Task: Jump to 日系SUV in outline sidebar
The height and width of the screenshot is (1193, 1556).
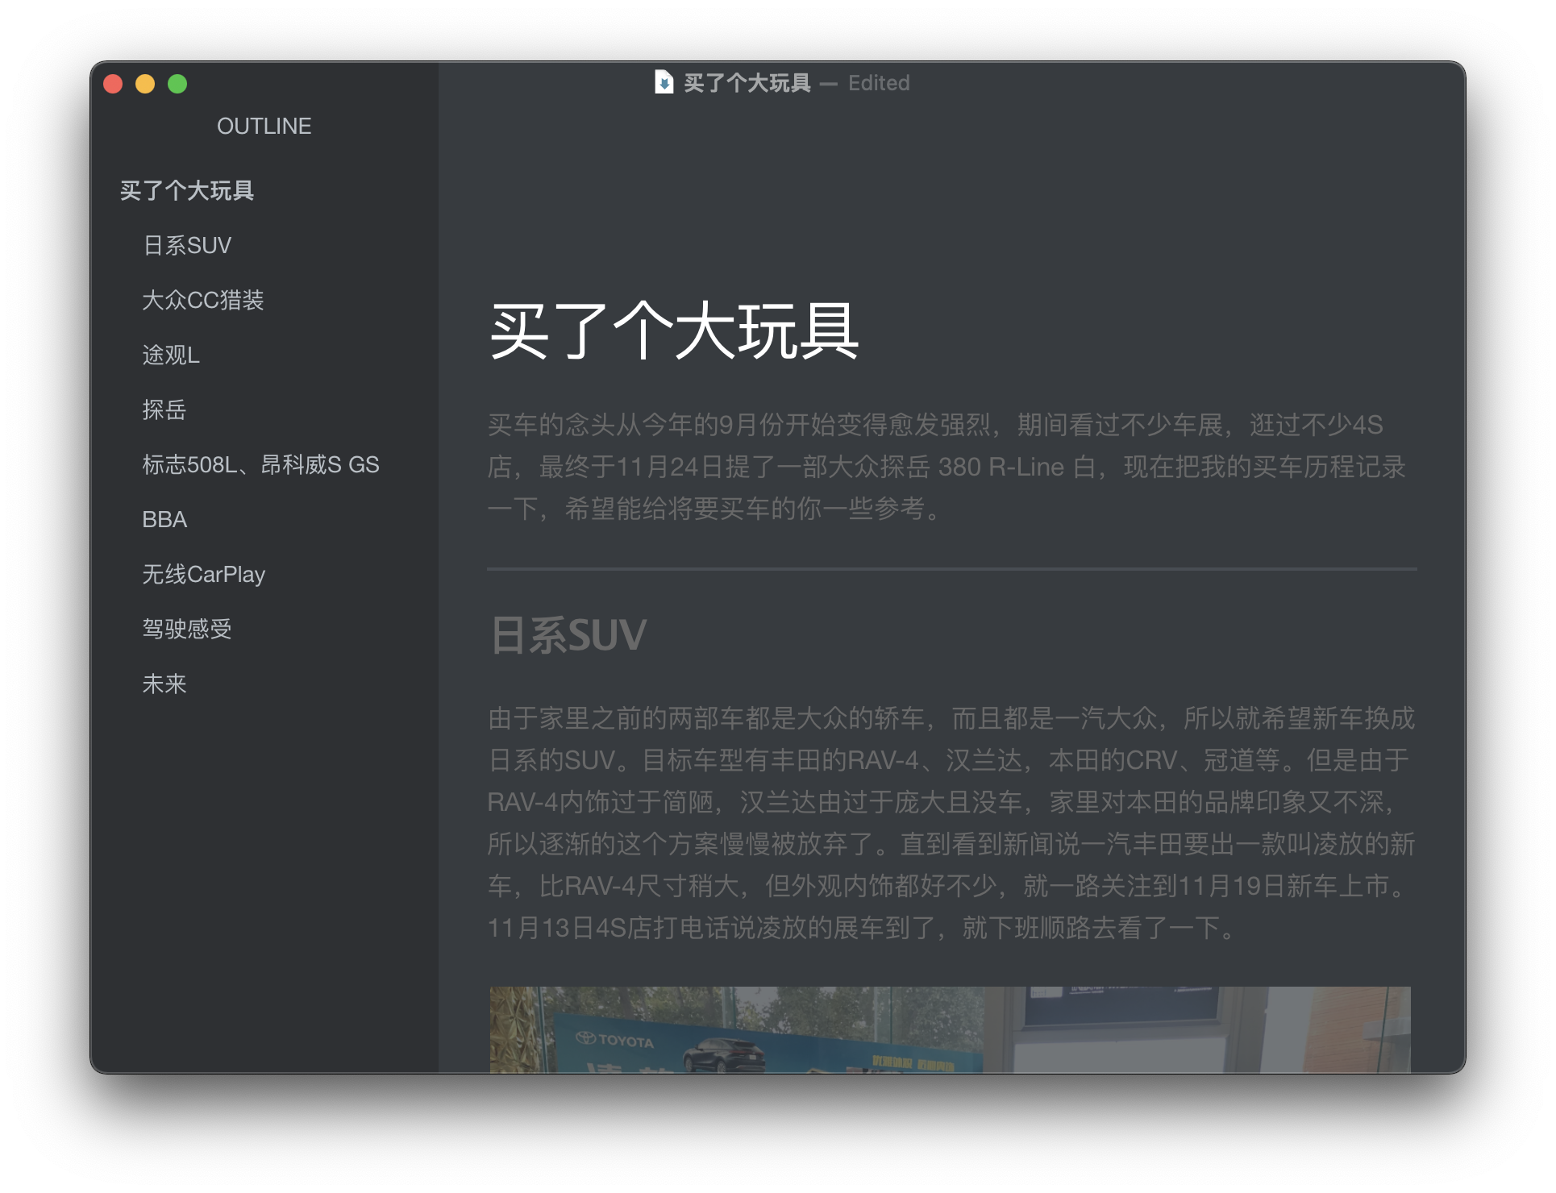Action: point(187,246)
